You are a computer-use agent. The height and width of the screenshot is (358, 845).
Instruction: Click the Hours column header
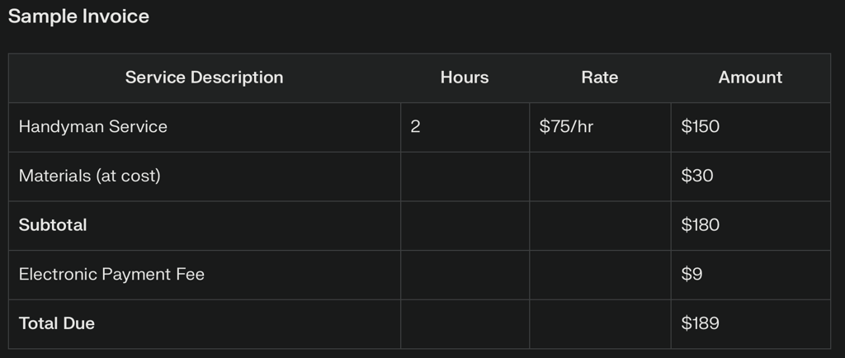coord(464,78)
